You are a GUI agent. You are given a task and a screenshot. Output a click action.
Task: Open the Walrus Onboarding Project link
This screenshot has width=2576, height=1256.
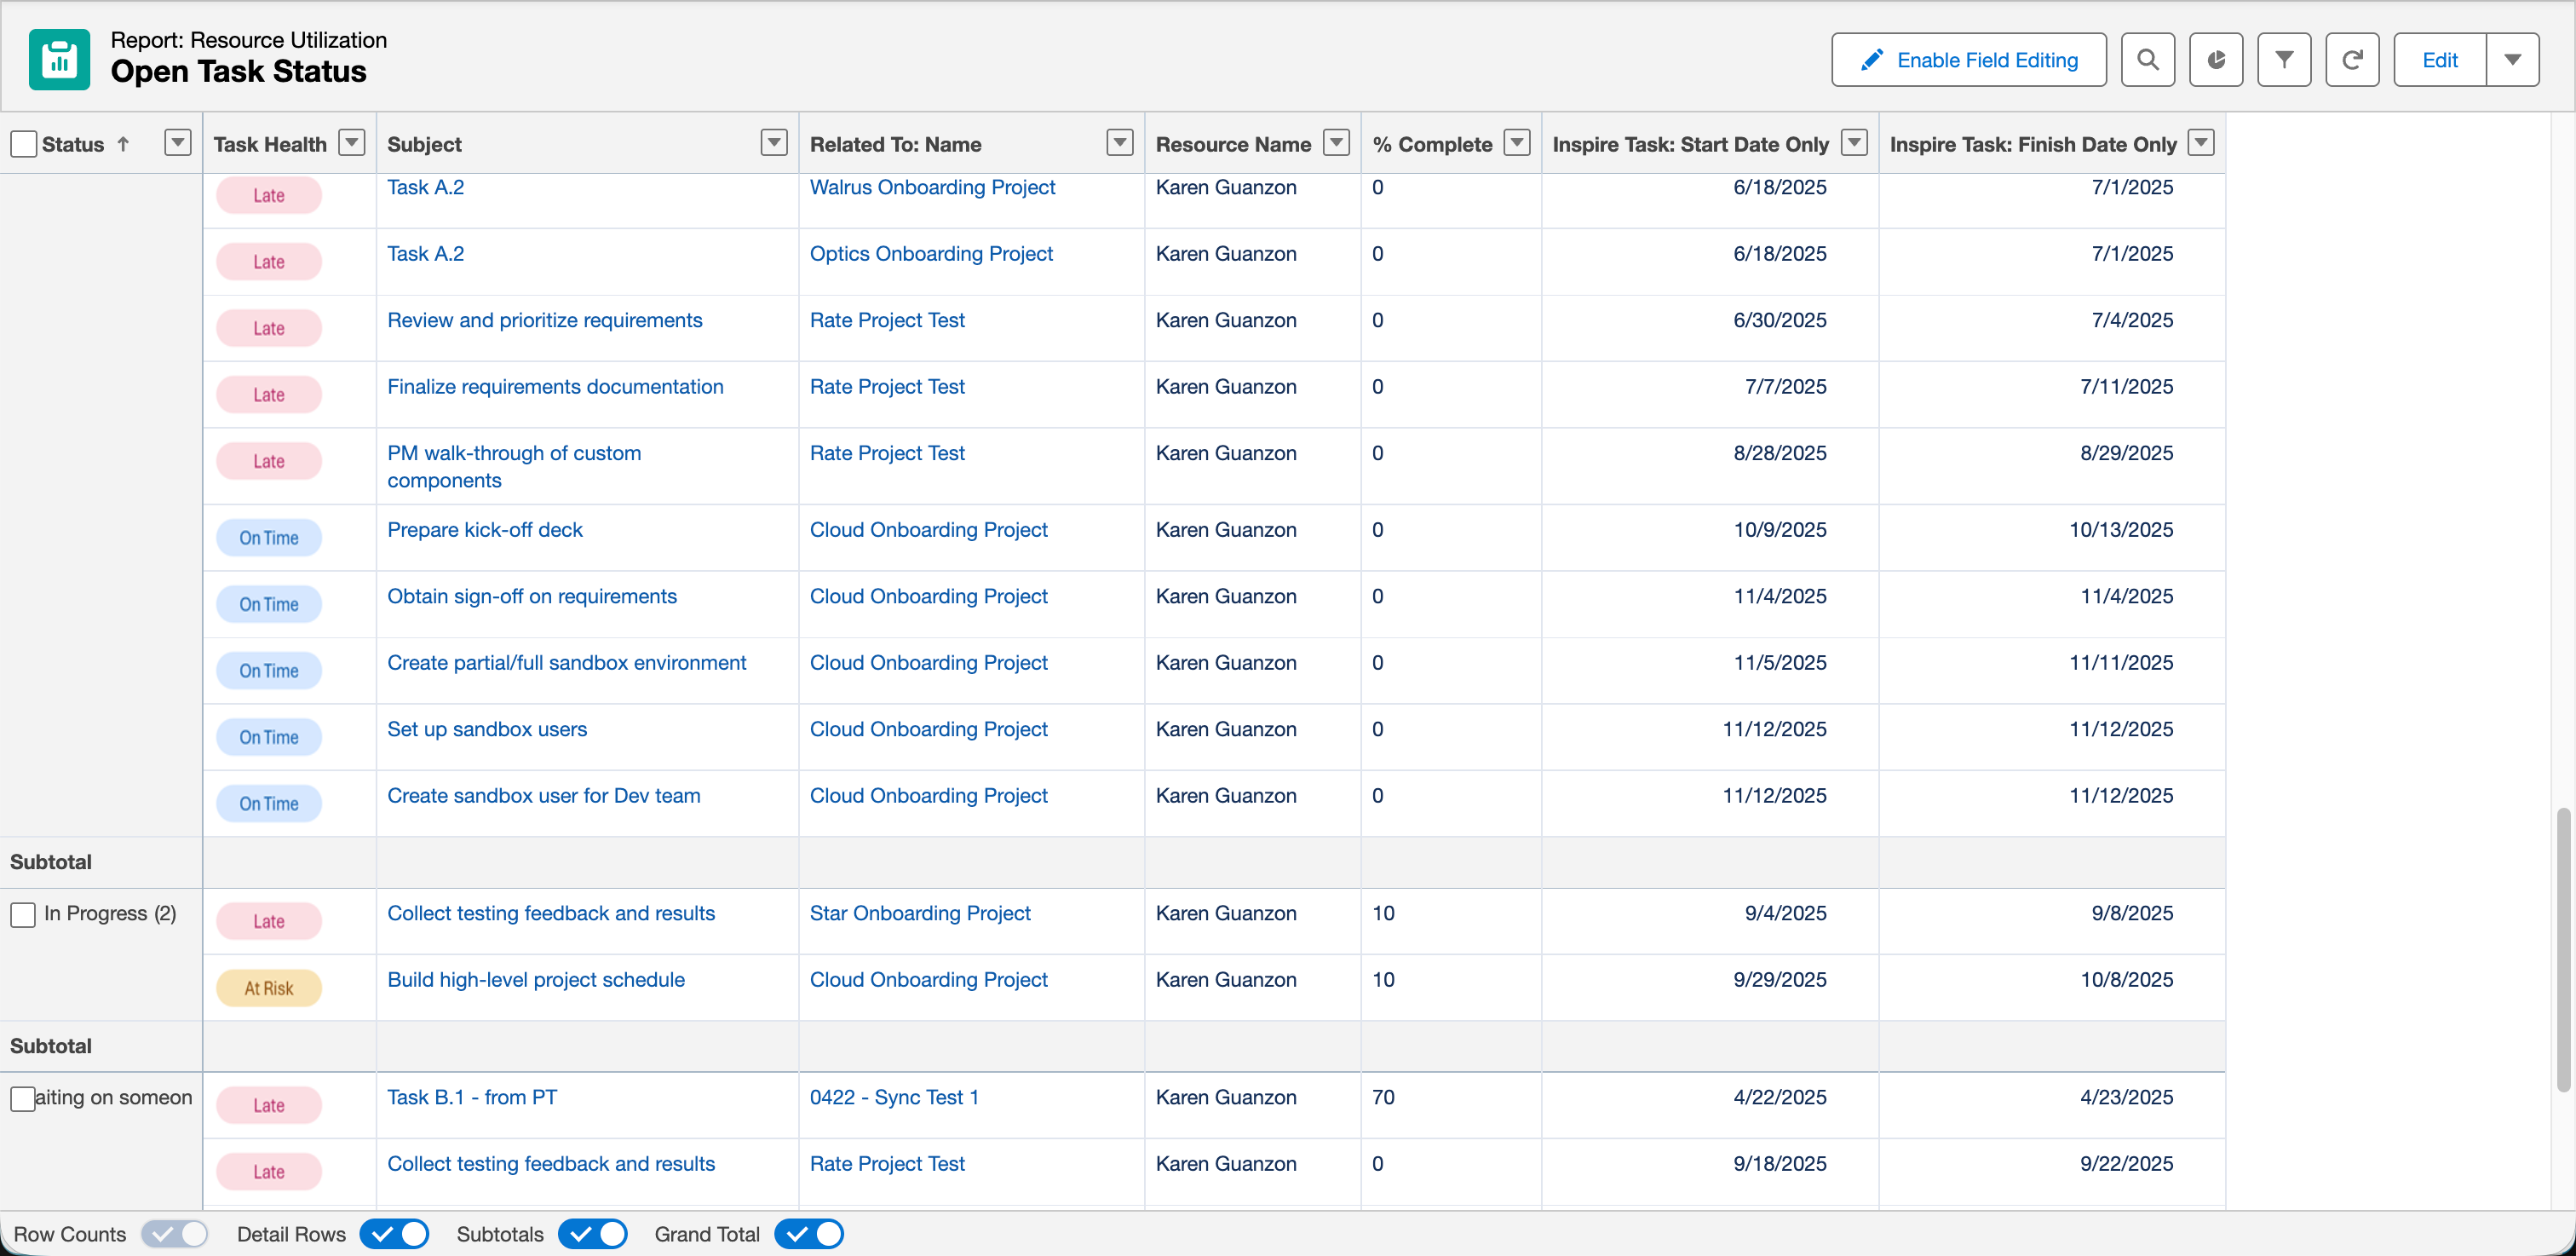pyautogui.click(x=932, y=187)
